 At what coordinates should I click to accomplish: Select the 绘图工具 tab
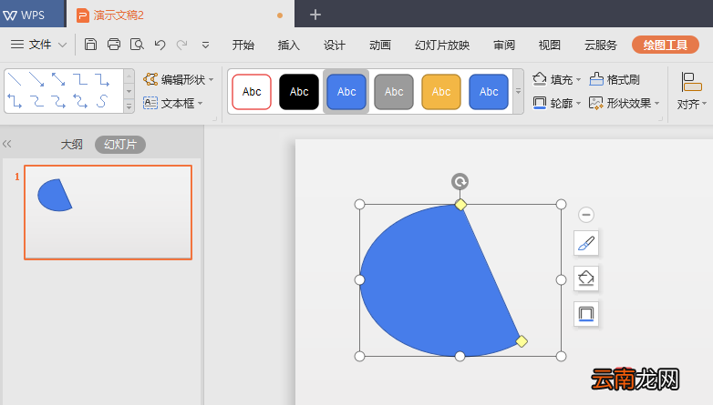point(666,45)
